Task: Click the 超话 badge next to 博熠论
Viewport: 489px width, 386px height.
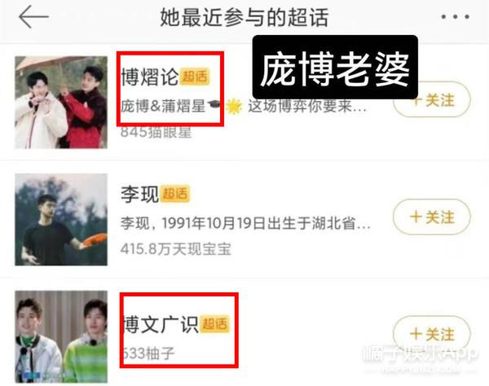Action: coord(195,77)
